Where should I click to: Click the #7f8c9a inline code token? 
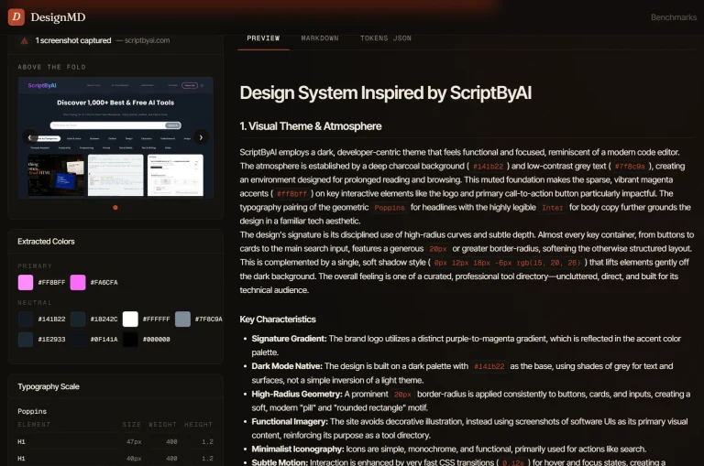pos(630,167)
